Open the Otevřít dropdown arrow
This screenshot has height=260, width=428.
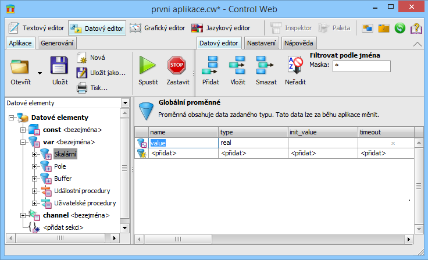click(40, 73)
